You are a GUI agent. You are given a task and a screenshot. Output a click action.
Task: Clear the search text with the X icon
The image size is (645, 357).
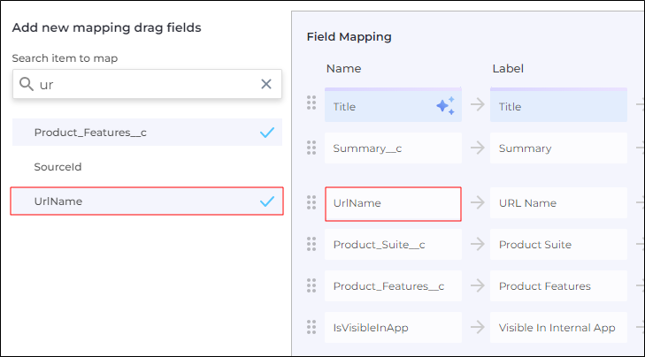click(x=266, y=84)
